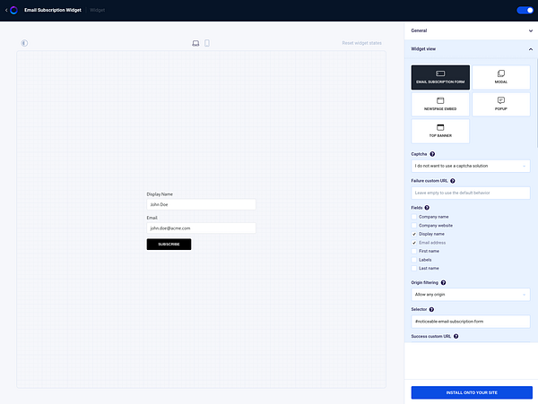
Task: Open the Origin filtering dropdown
Action: pyautogui.click(x=471, y=295)
